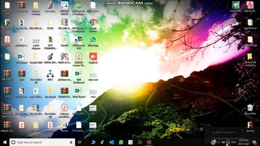Open Outlook from the taskbar
This screenshot has height=146, width=260.
[x=112, y=142]
